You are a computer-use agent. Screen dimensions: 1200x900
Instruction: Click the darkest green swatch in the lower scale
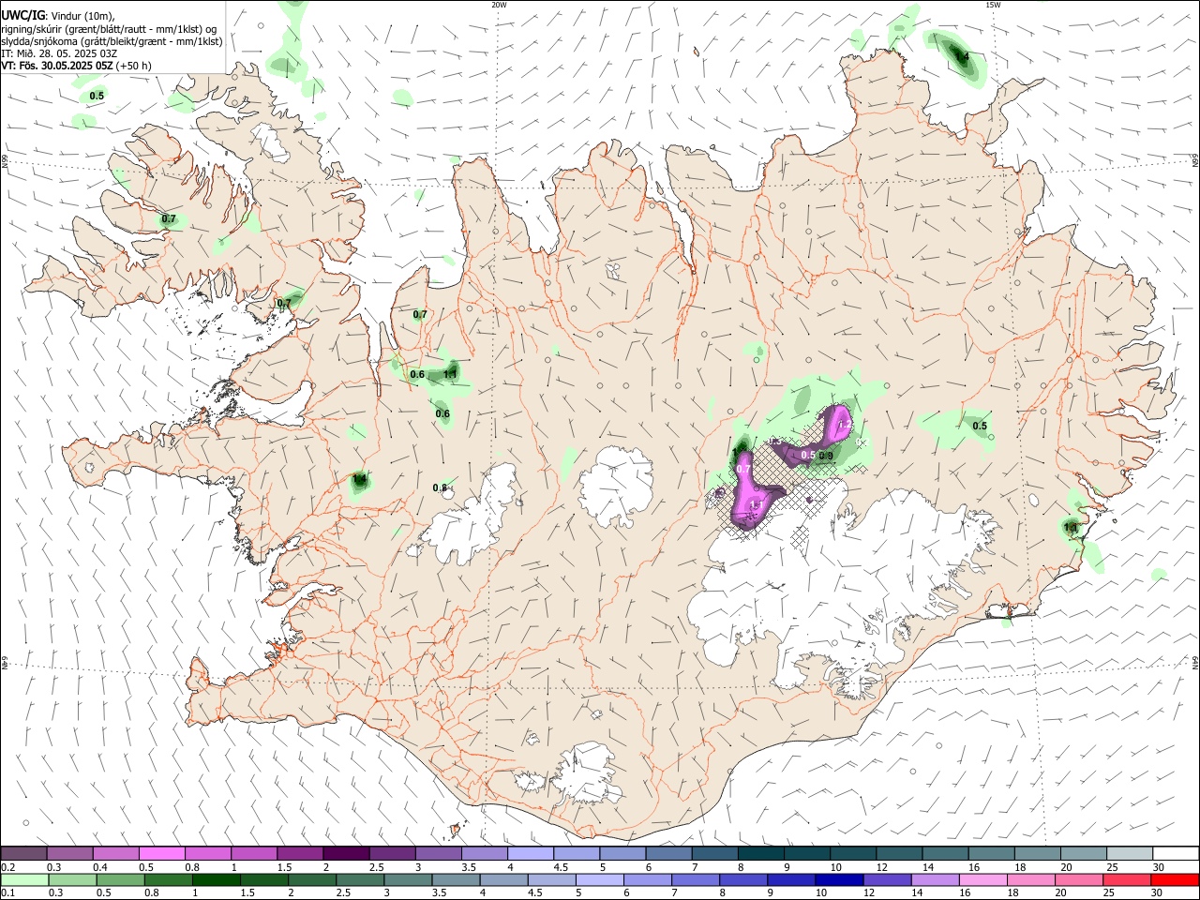216,879
